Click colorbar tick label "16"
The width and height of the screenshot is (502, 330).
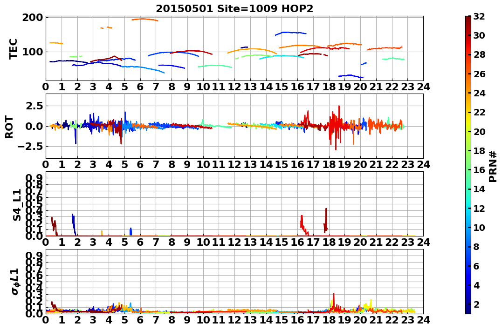[479, 170]
